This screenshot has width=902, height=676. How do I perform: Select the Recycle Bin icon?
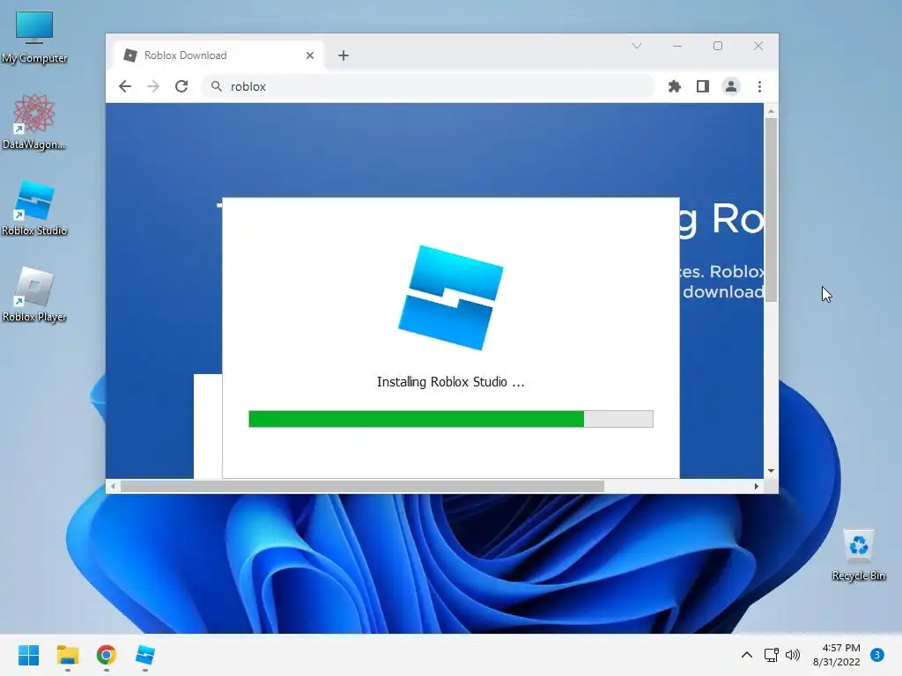858,555
